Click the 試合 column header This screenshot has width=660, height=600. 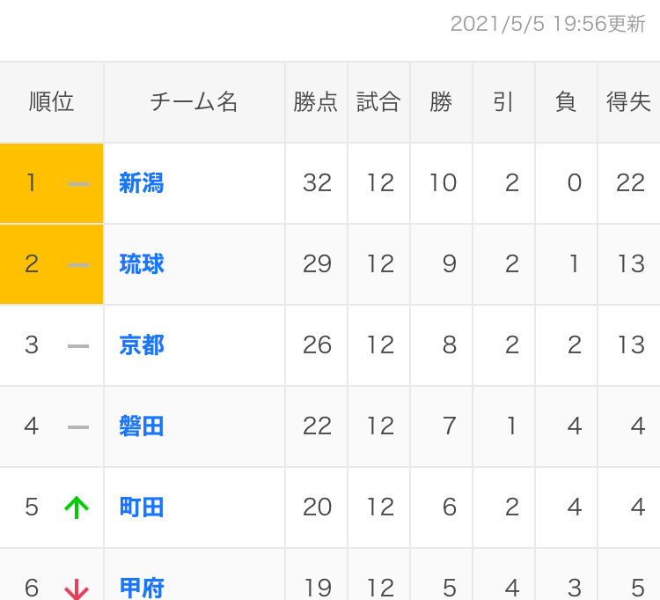[x=378, y=102]
